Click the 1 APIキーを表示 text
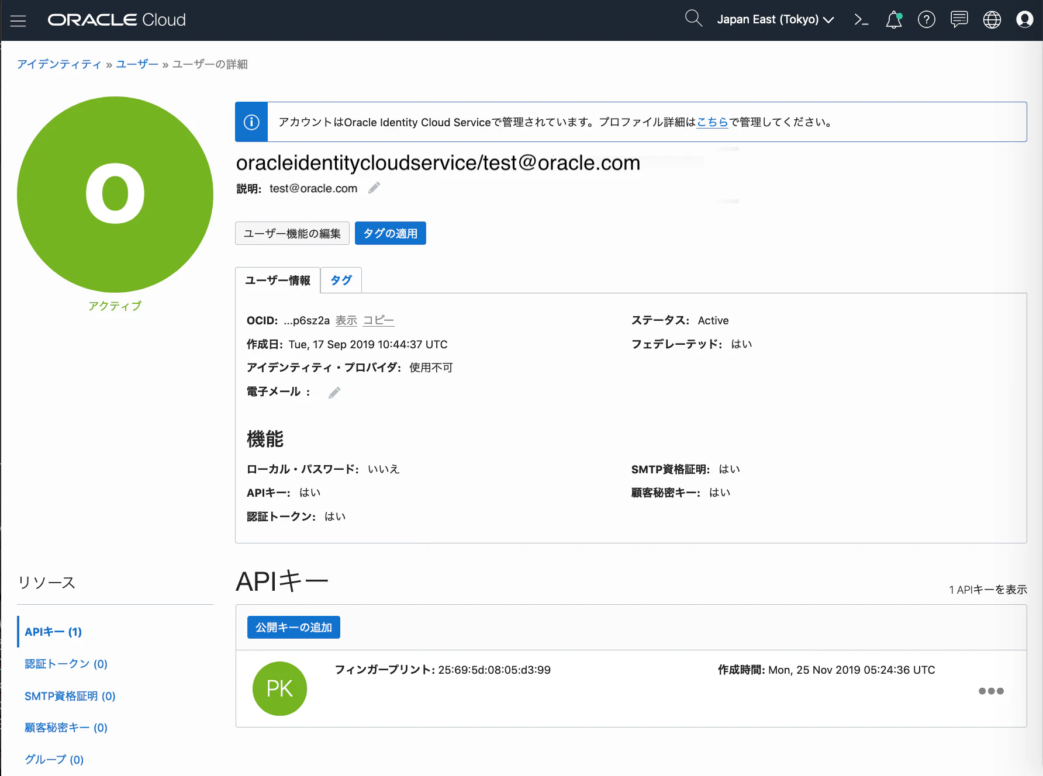This screenshot has height=776, width=1043. click(988, 590)
